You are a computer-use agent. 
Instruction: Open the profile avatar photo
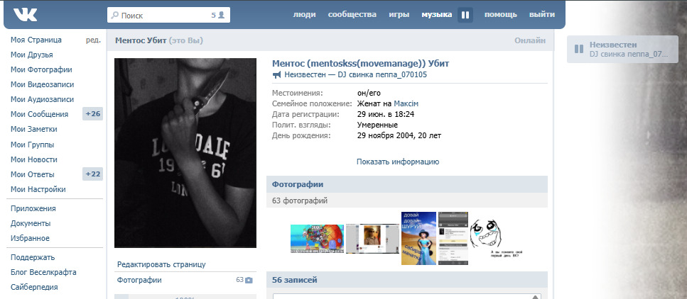pyautogui.click(x=185, y=153)
